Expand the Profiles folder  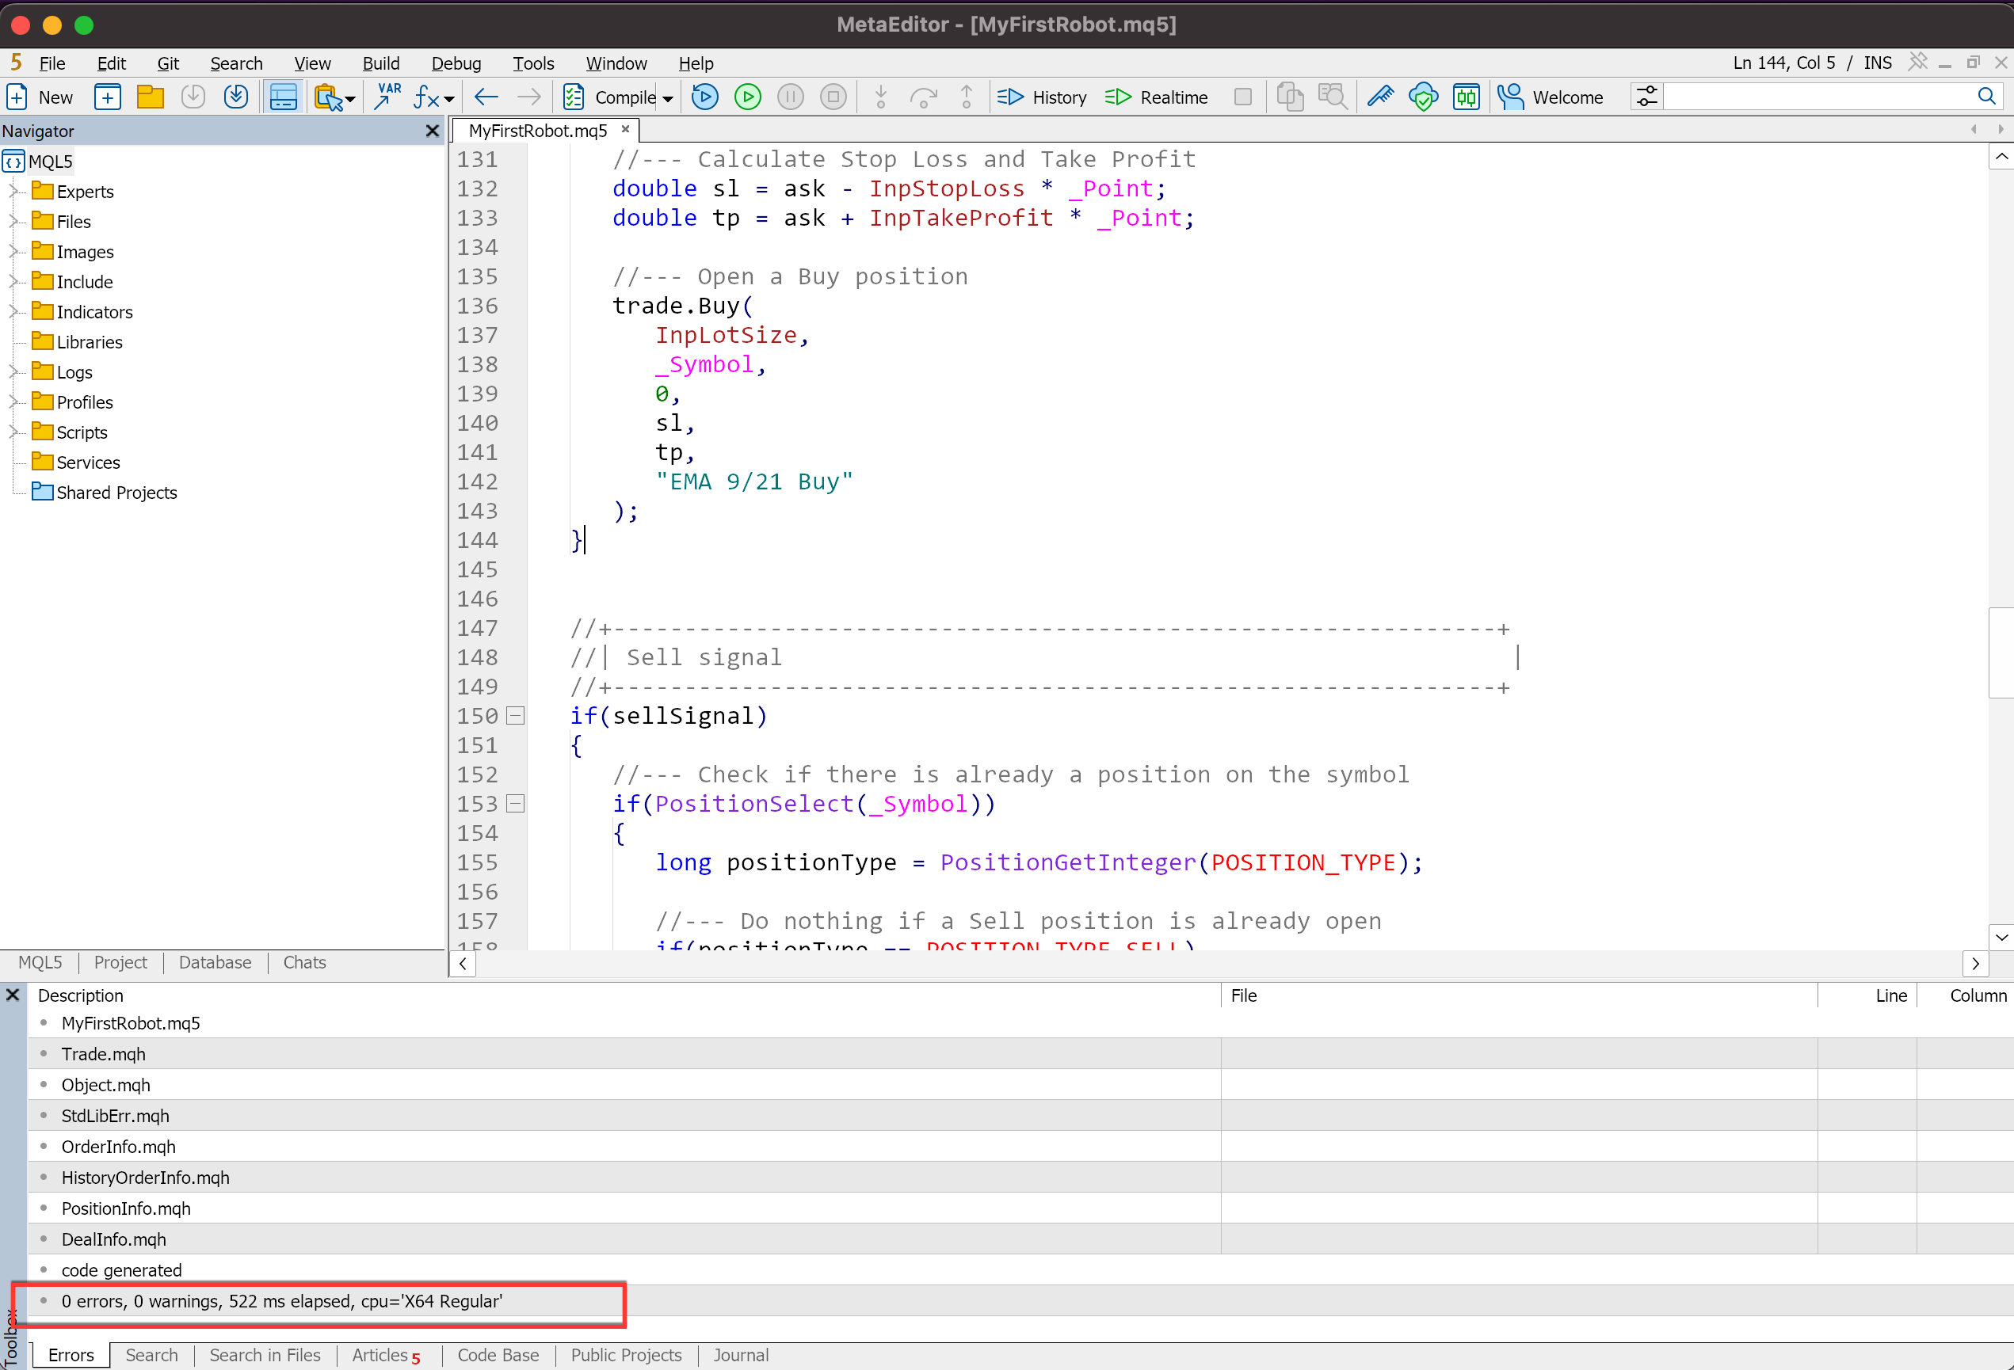14,401
